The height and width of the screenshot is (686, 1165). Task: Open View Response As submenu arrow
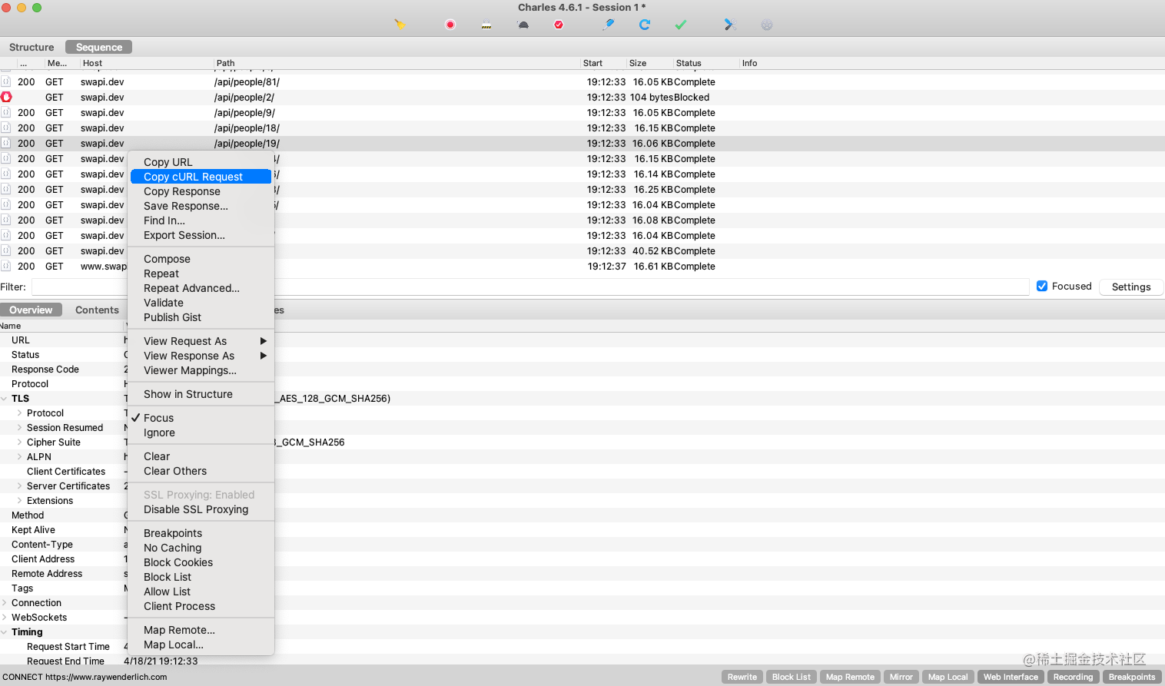click(264, 356)
